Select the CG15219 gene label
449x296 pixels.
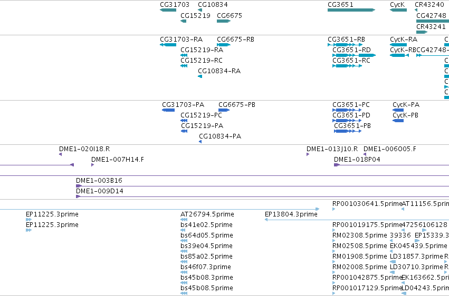coord(195,15)
